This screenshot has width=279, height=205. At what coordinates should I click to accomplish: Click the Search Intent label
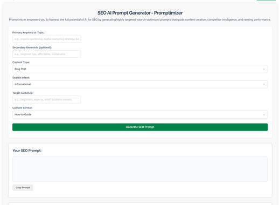coord(21,78)
